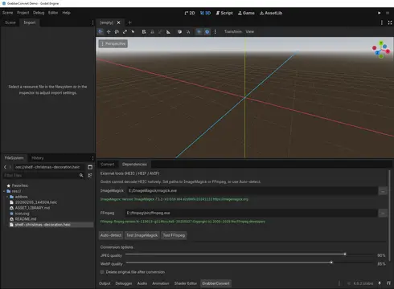This screenshot has height=289, width=394.
Task: Toggle preview sunlight in 3D toolbar
Action: pos(199,32)
